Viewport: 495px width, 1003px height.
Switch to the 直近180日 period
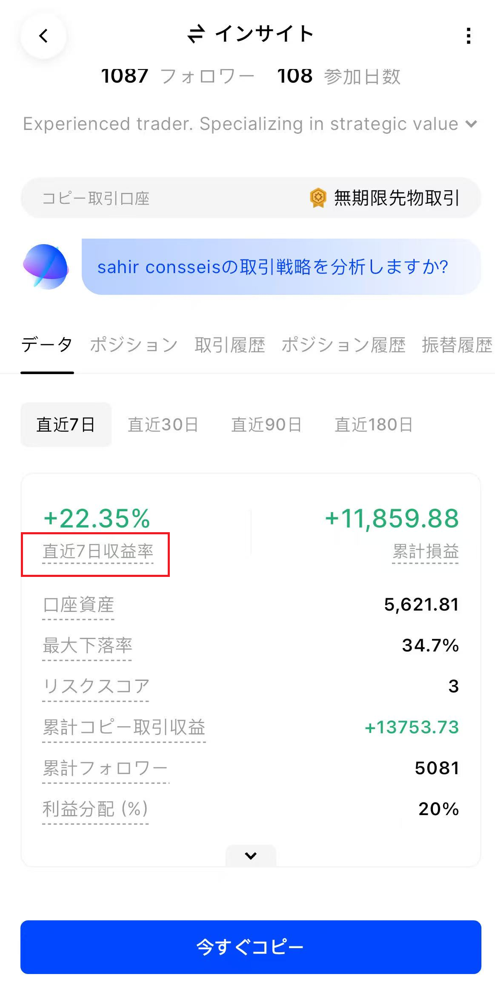[x=374, y=425]
